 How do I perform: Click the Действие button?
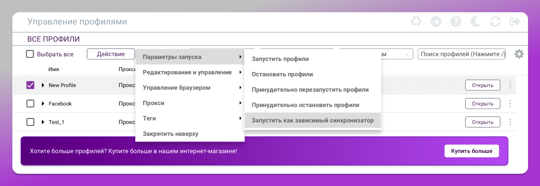click(111, 54)
